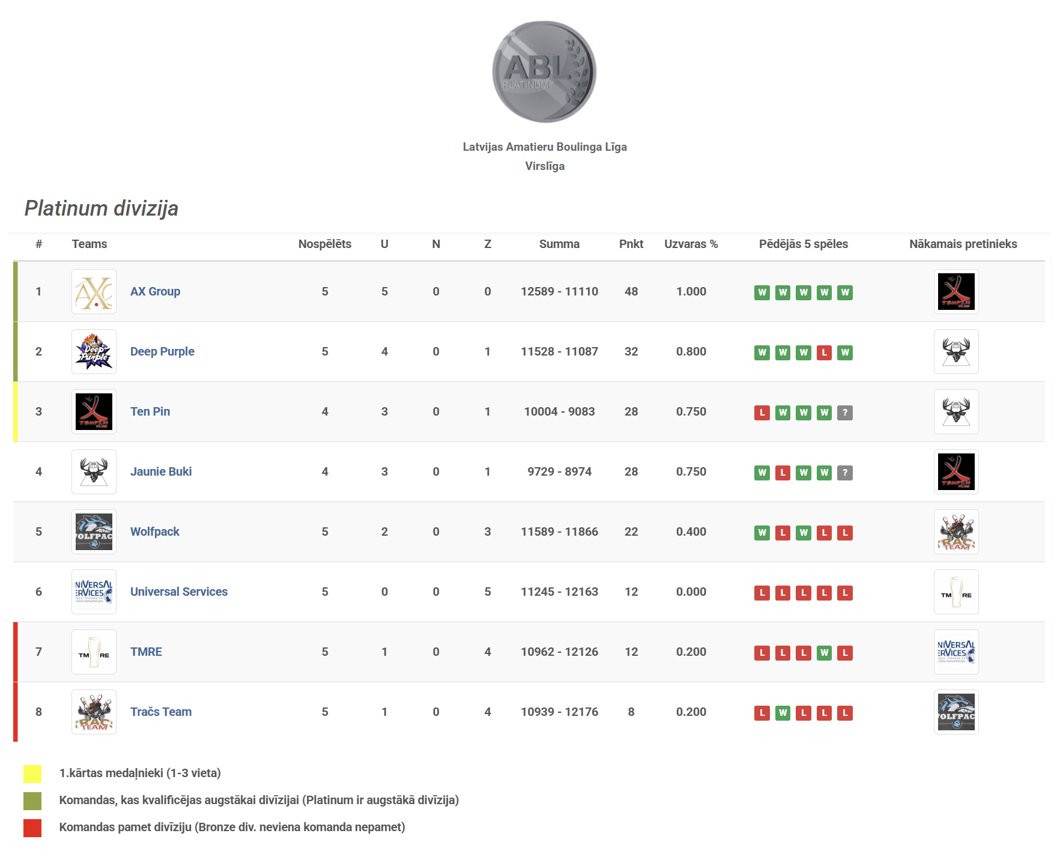Open the Wolfpack team link
Image resolution: width=1057 pixels, height=860 pixels.
155,531
